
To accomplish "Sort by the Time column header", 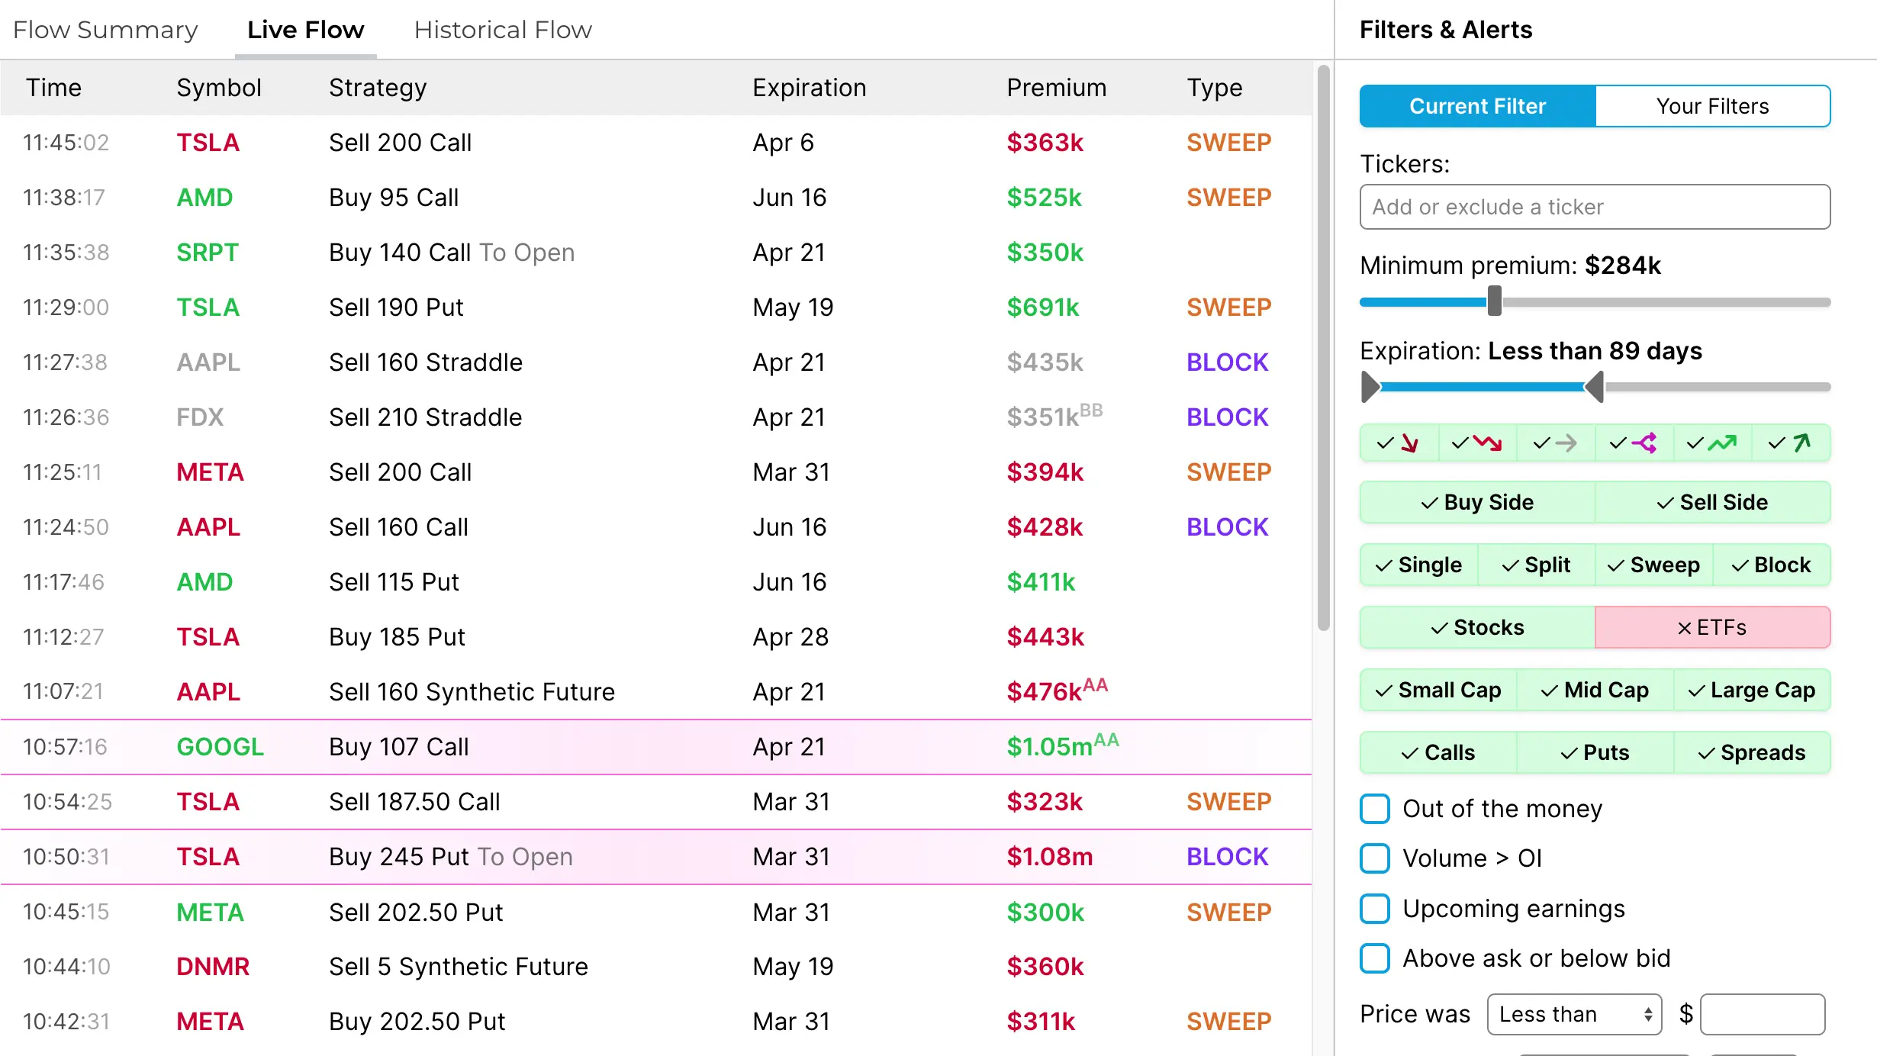I will coord(53,88).
